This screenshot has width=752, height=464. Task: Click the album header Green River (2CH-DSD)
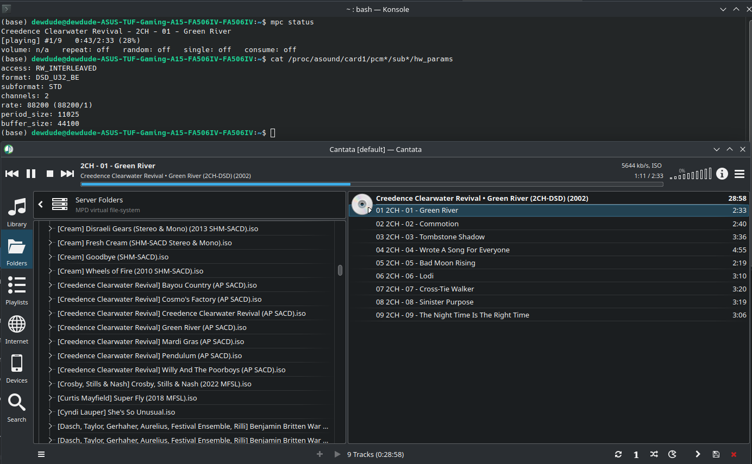482,198
